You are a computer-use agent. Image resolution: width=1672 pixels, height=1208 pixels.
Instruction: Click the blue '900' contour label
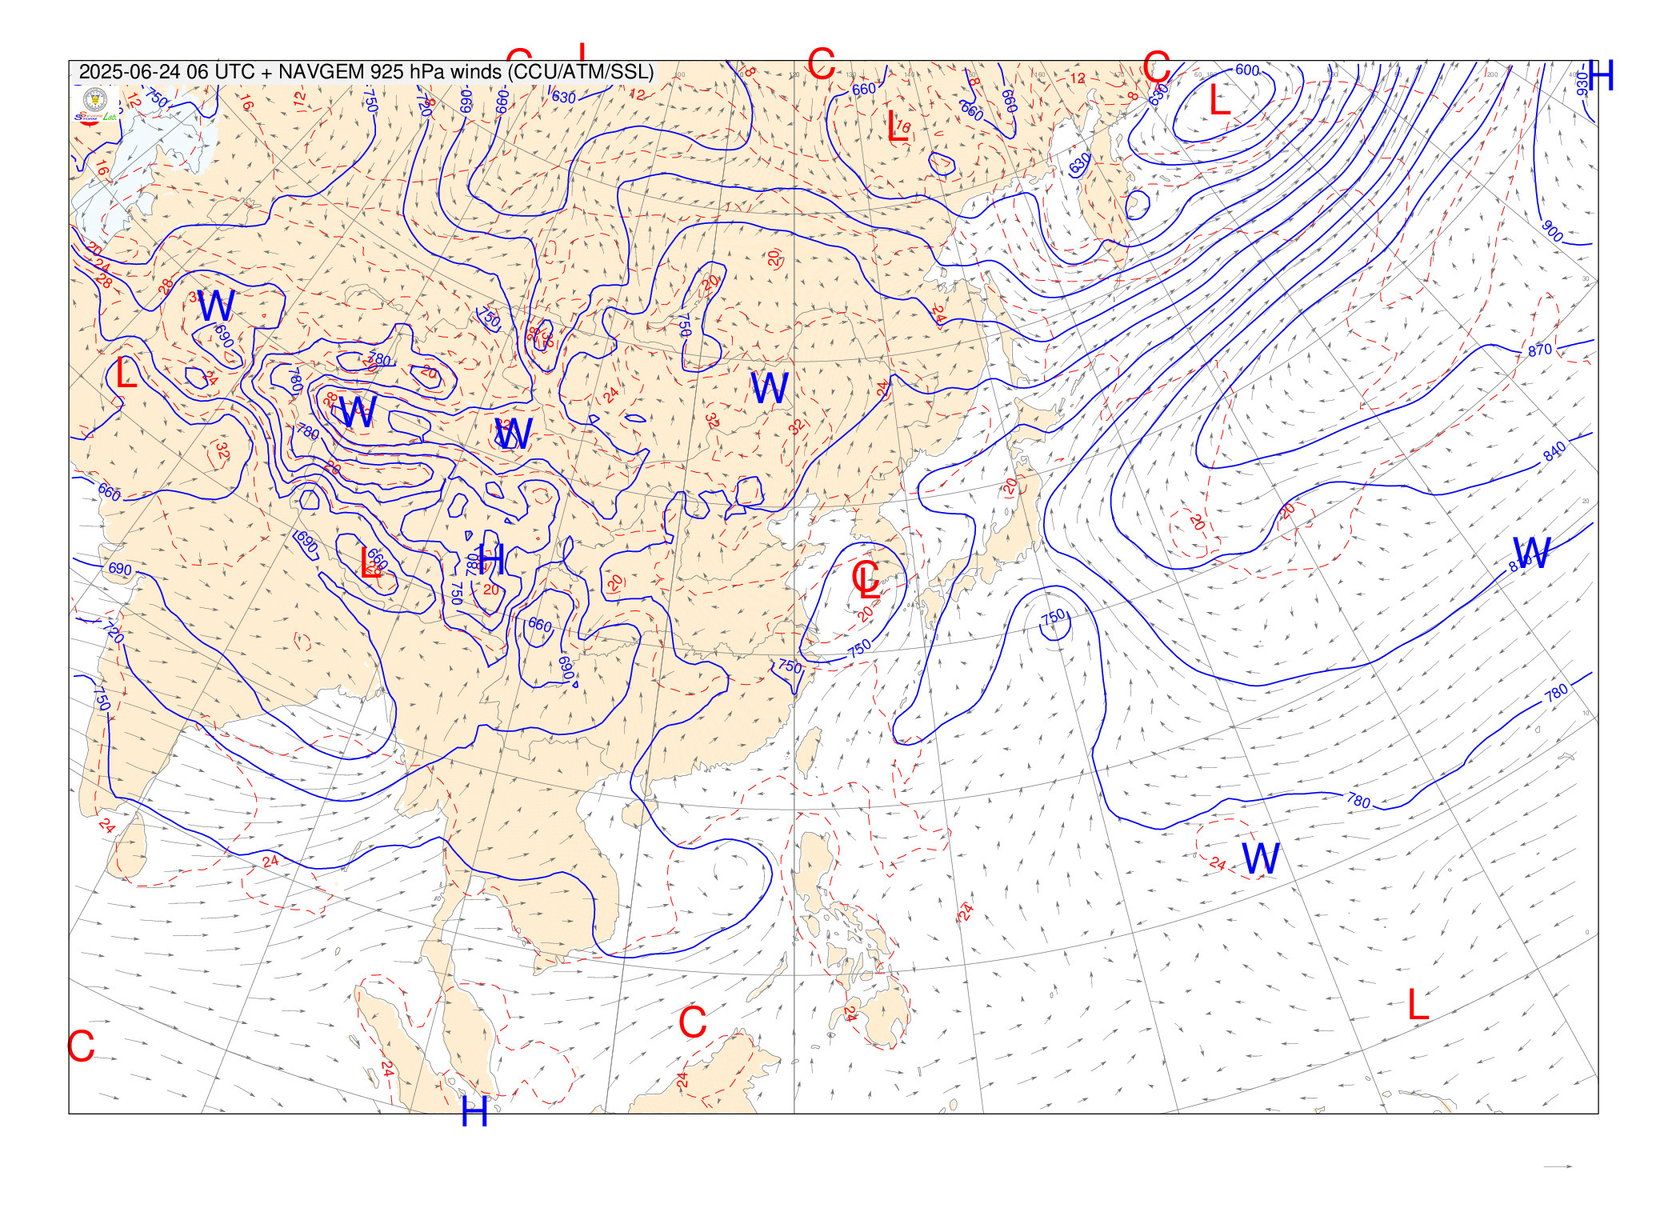pyautogui.click(x=1552, y=231)
